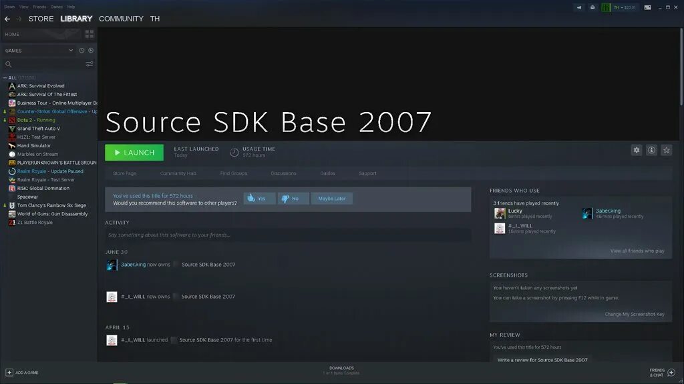Open the Steam menu

tap(9, 7)
